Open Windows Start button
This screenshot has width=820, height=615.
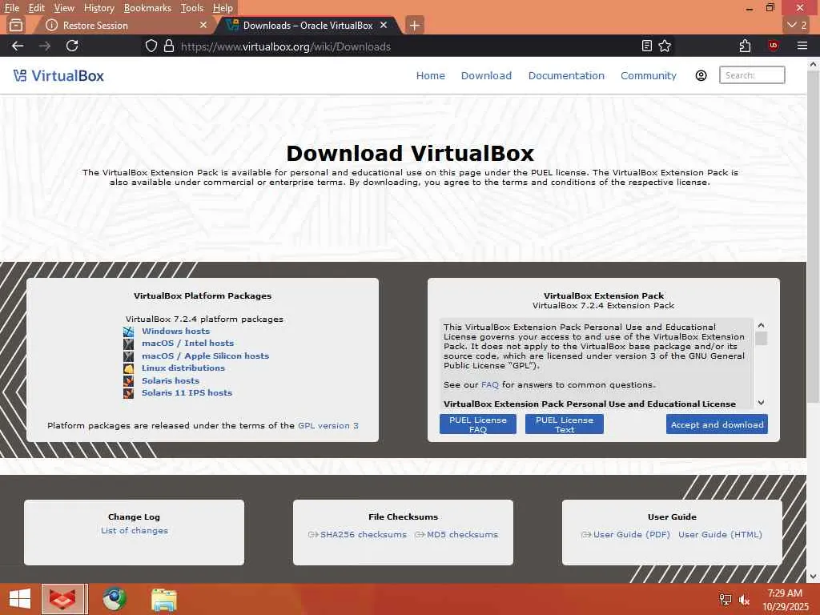click(20, 599)
